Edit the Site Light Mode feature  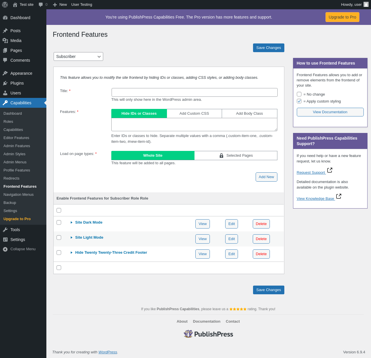coord(232,239)
